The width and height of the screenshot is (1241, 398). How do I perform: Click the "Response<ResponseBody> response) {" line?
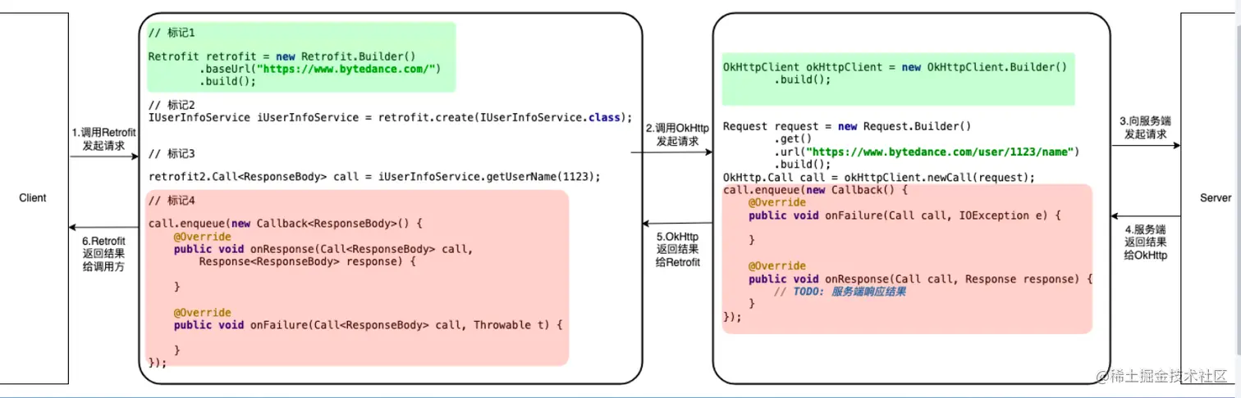click(308, 262)
